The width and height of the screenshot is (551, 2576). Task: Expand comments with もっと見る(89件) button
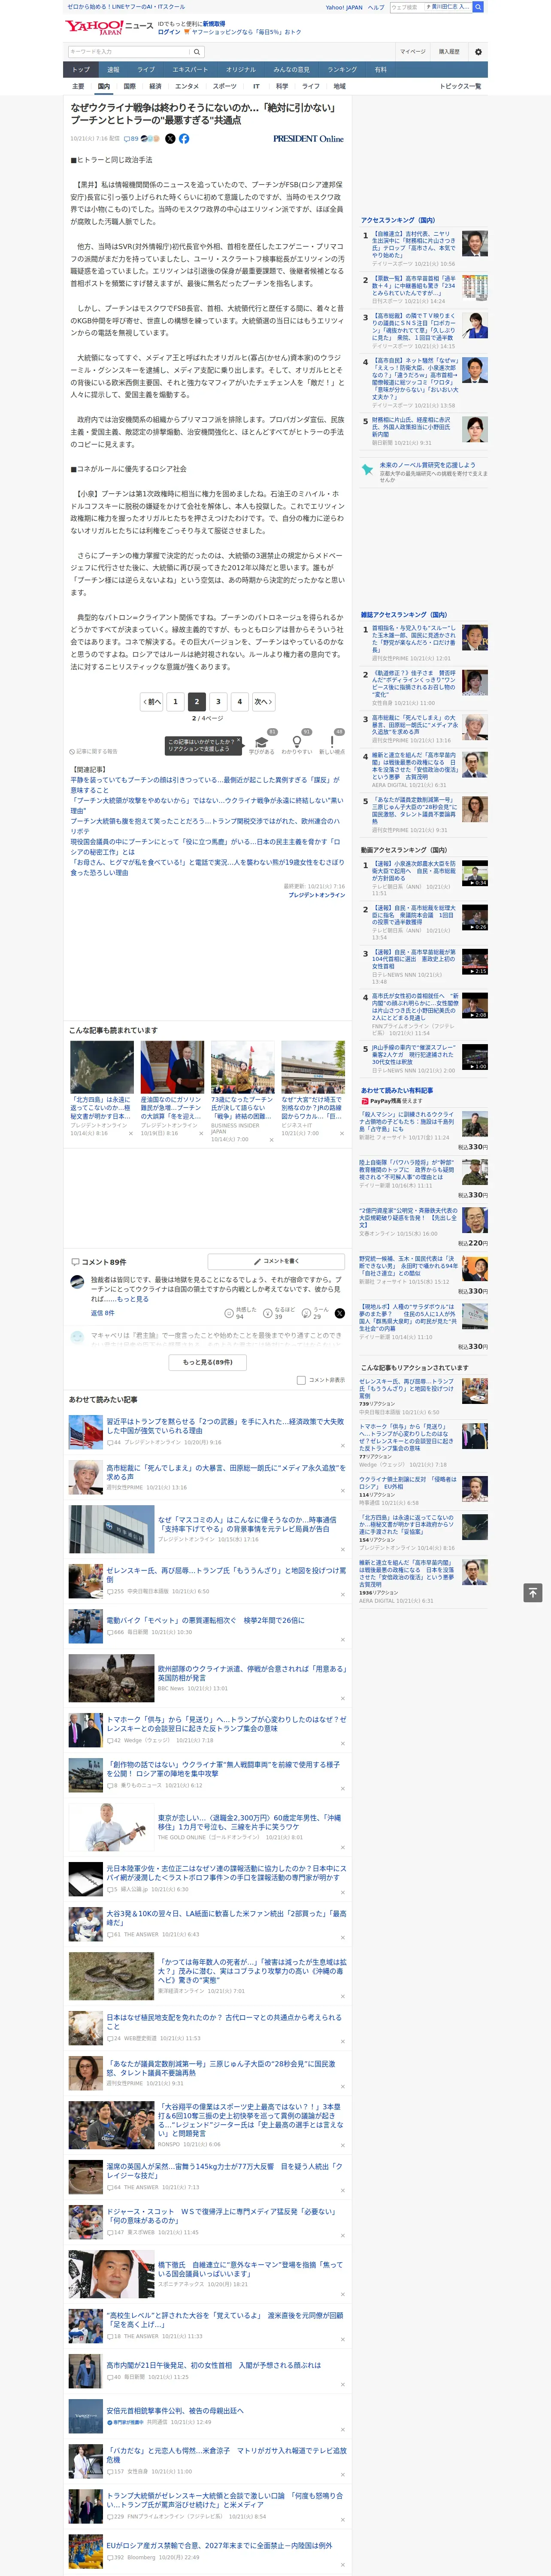[x=208, y=1362]
